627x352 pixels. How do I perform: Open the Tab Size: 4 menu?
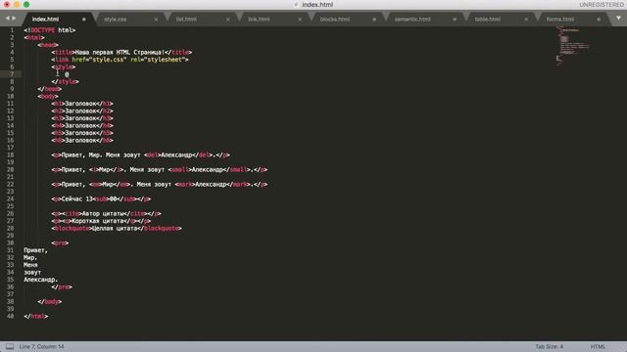[x=549, y=346]
